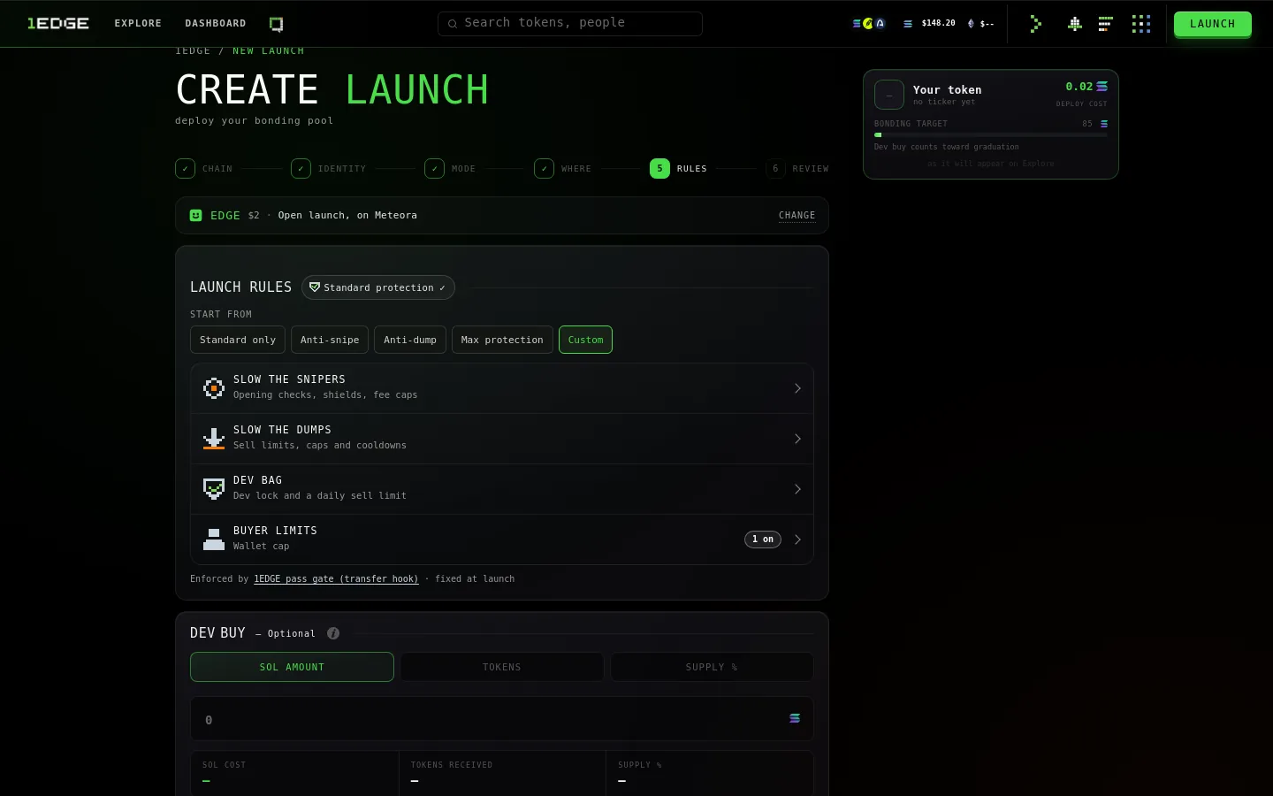1273x796 pixels.
Task: Click the Solana balance $148.20
Action: point(929,24)
